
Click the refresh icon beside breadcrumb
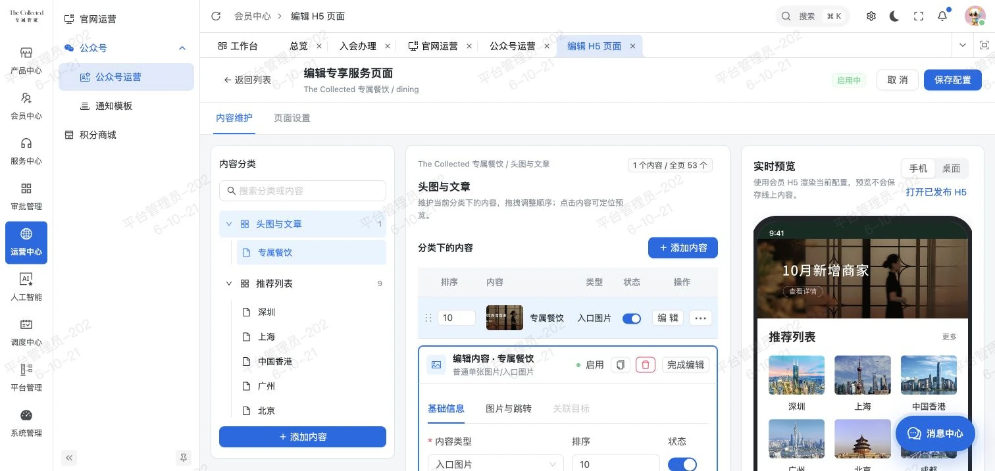click(x=216, y=16)
